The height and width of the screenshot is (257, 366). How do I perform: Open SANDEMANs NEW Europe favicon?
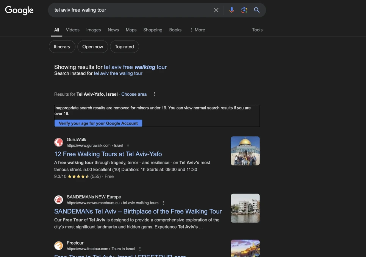pos(59,199)
